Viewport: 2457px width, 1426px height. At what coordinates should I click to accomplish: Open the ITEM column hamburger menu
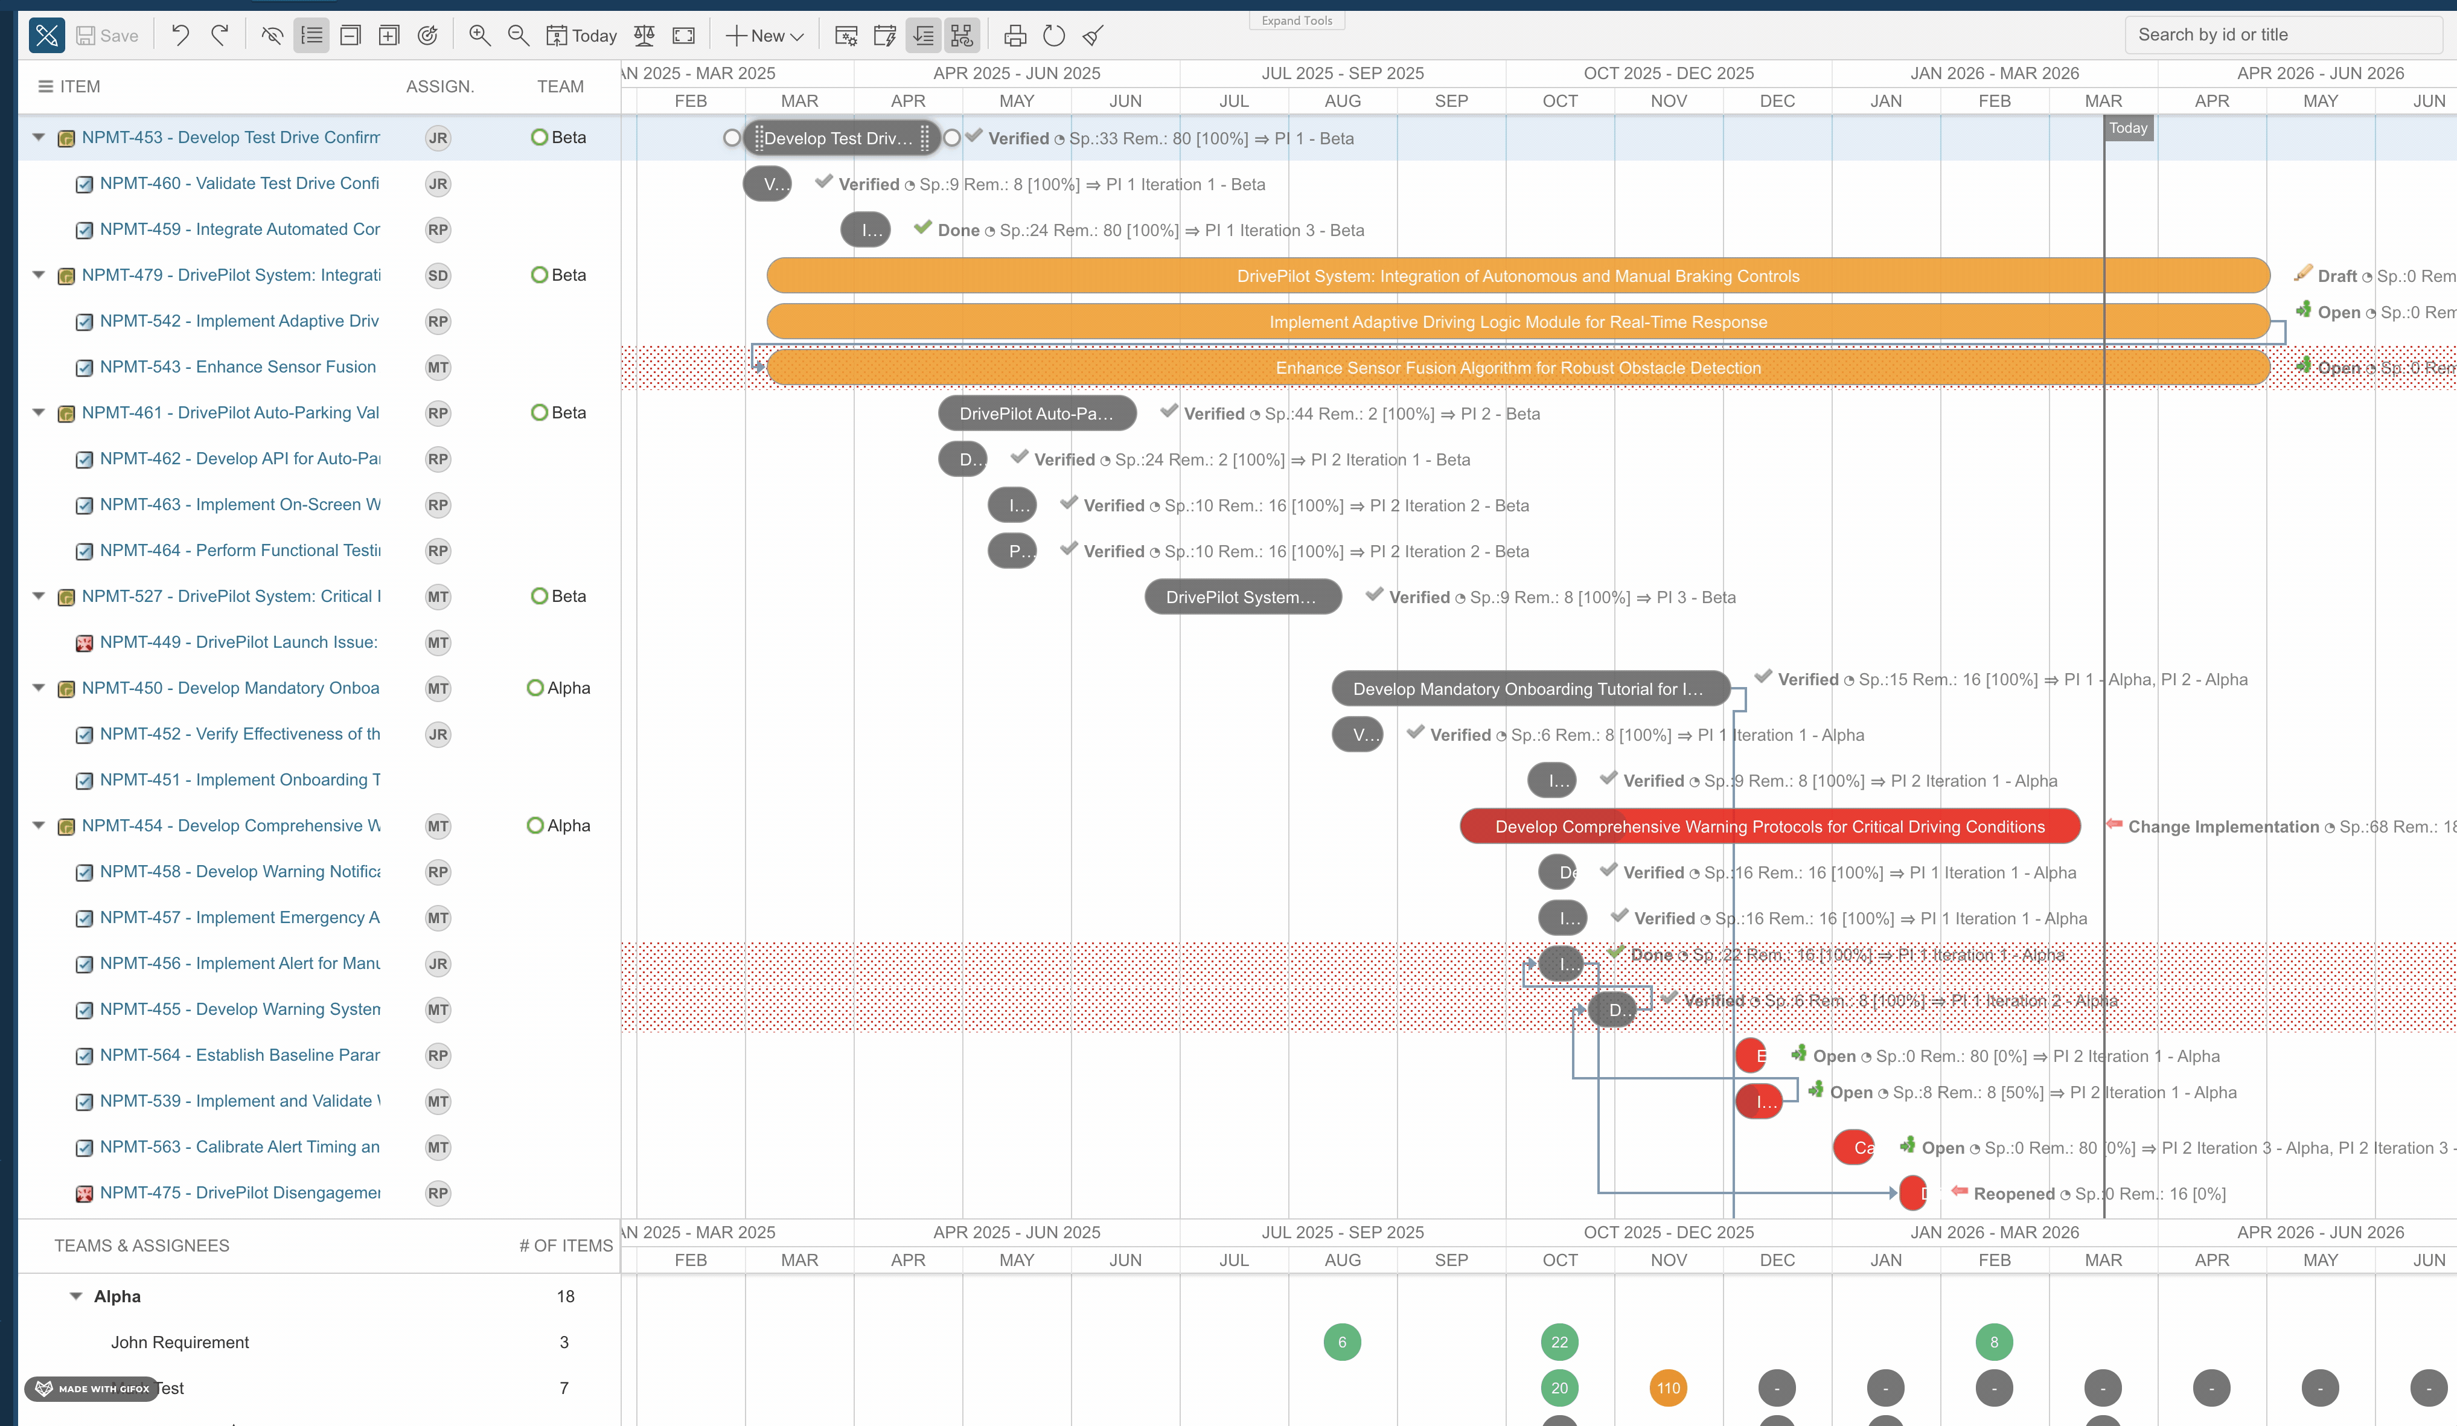(x=45, y=87)
